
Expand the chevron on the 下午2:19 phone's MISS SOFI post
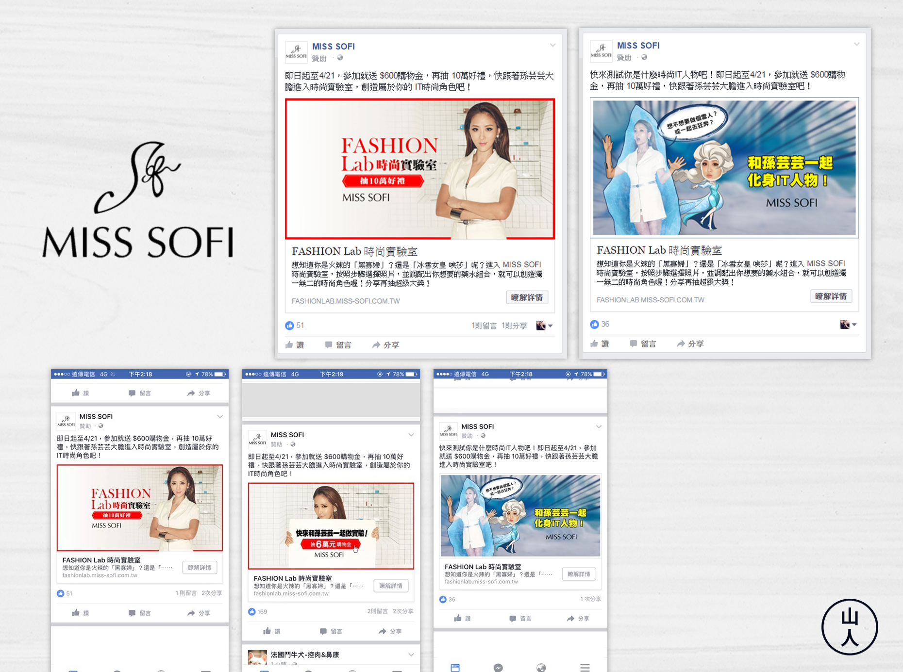pos(411,435)
